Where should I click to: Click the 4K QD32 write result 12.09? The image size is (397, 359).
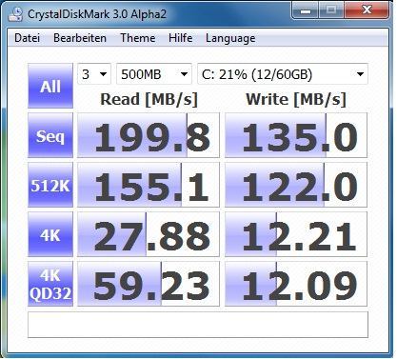pyautogui.click(x=296, y=284)
